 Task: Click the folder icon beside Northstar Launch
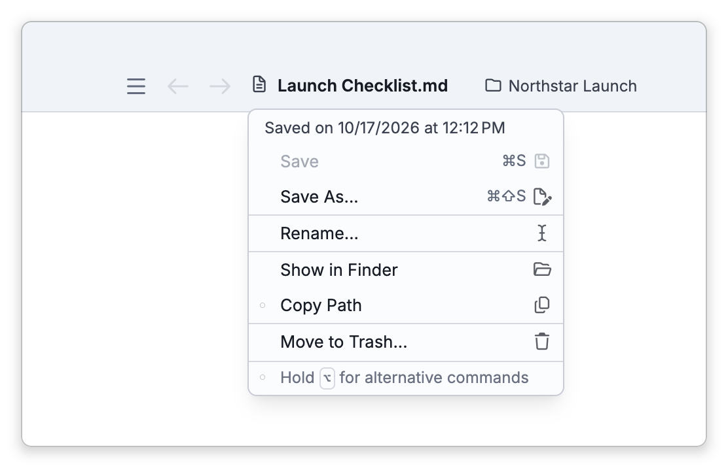(x=493, y=85)
